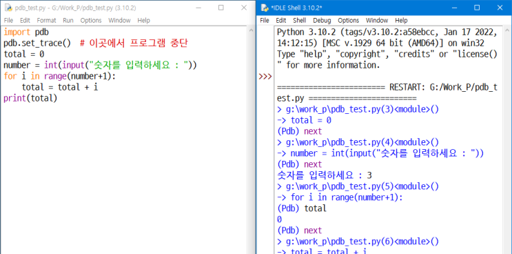Maximize the pdb_test.py editor window
Screen dimensions: 512x254
(221, 8)
